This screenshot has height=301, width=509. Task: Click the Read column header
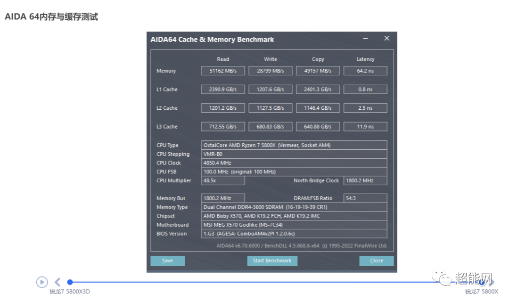click(223, 59)
